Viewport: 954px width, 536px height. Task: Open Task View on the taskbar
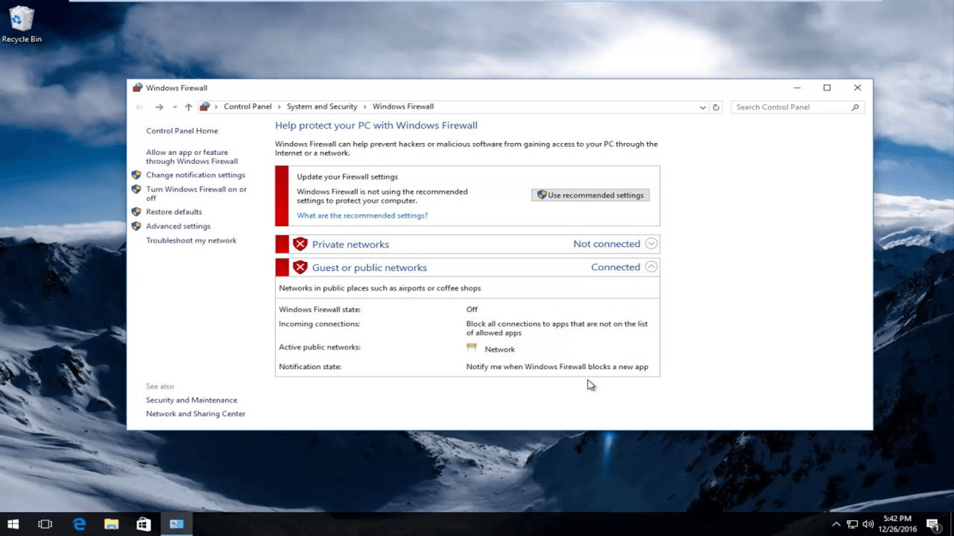45,524
